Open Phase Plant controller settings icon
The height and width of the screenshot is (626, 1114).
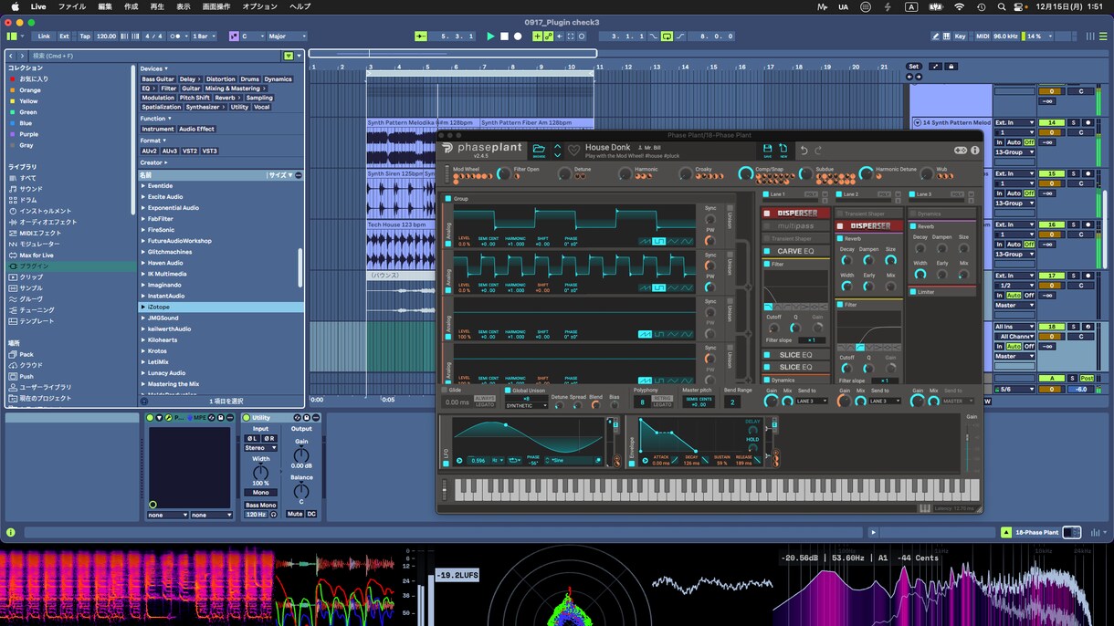961,151
